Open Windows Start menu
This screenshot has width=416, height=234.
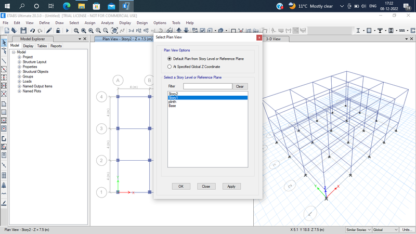(x=7, y=6)
